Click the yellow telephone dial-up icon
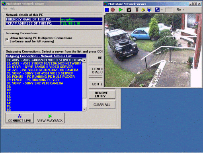Viewport: 203px width, 153px height. 143,10
